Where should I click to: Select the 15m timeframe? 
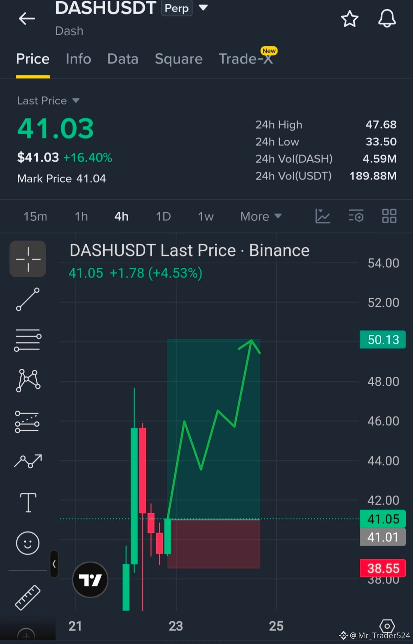coord(35,216)
